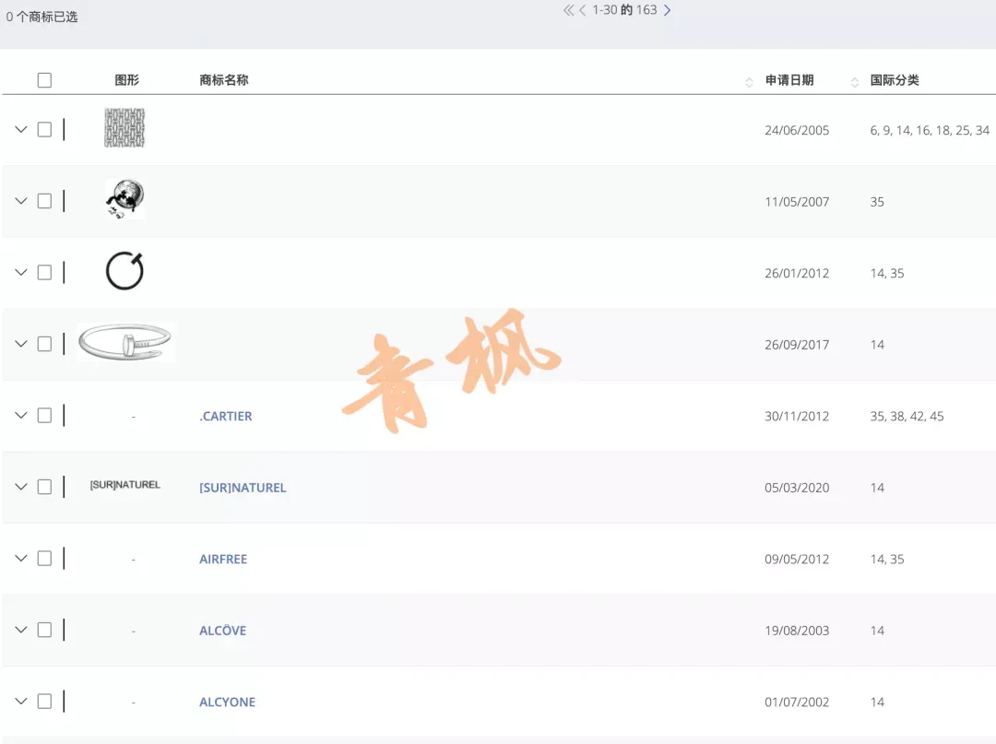The height and width of the screenshot is (744, 996).
Task: Open the globe figure trademark image
Action: coord(125,199)
